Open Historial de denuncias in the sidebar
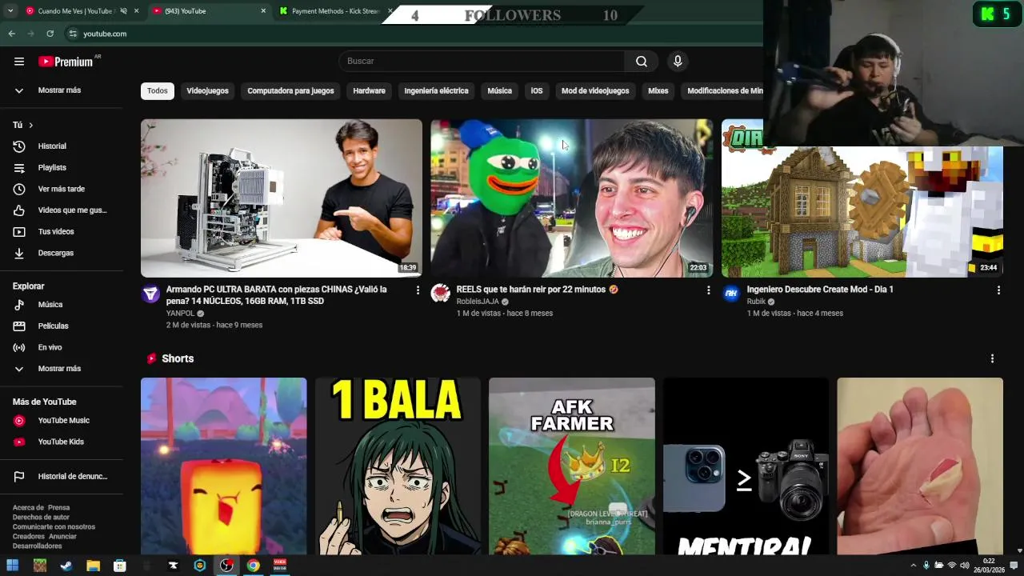This screenshot has height=576, width=1024. click(x=62, y=477)
